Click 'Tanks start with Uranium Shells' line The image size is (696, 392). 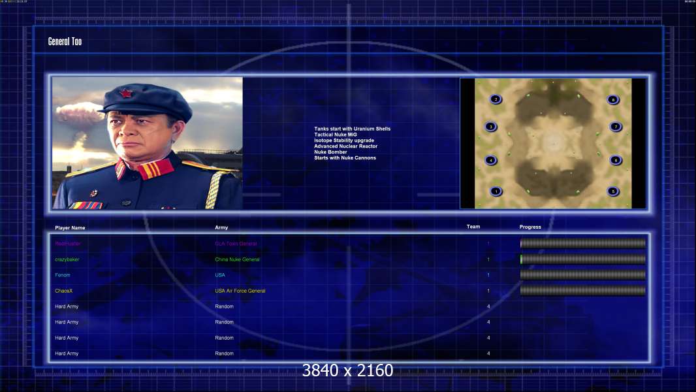coord(353,129)
